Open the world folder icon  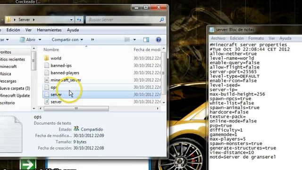(x=46, y=58)
